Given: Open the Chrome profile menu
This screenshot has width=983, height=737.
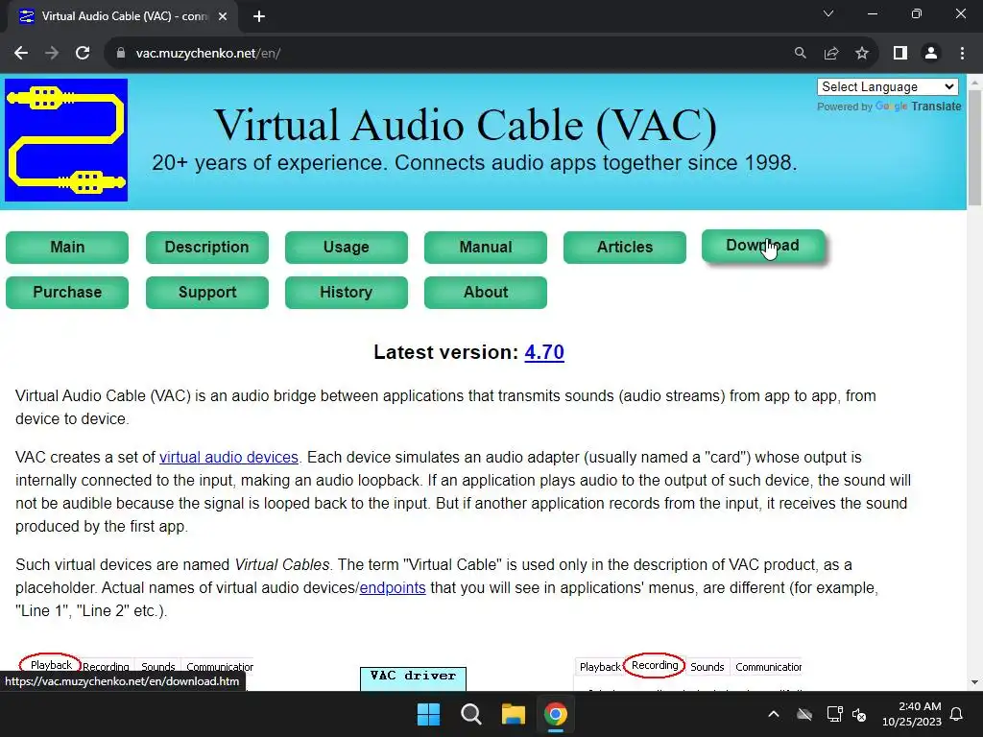Looking at the screenshot, I should (x=931, y=54).
